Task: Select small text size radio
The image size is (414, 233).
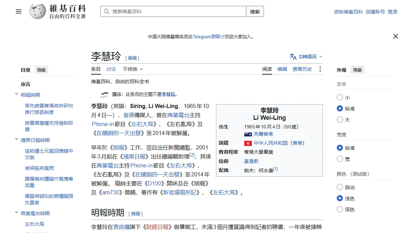Action: tap(340, 98)
